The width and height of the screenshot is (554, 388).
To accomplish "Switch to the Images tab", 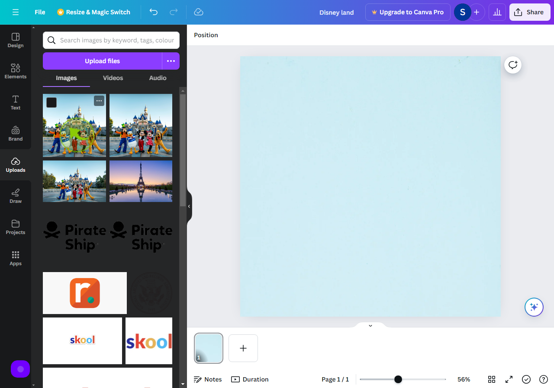I will (66, 78).
